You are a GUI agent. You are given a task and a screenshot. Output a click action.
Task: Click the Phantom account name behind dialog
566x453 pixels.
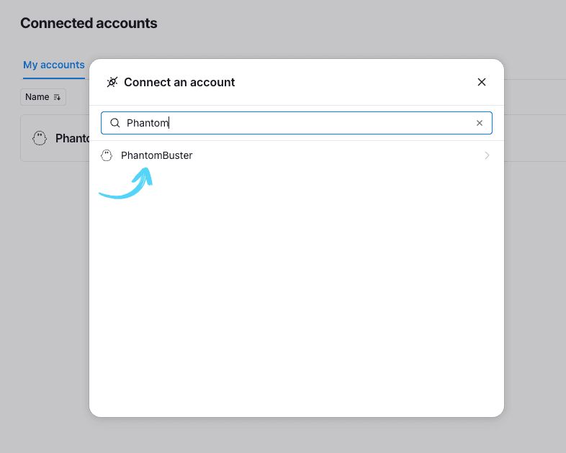coord(72,138)
